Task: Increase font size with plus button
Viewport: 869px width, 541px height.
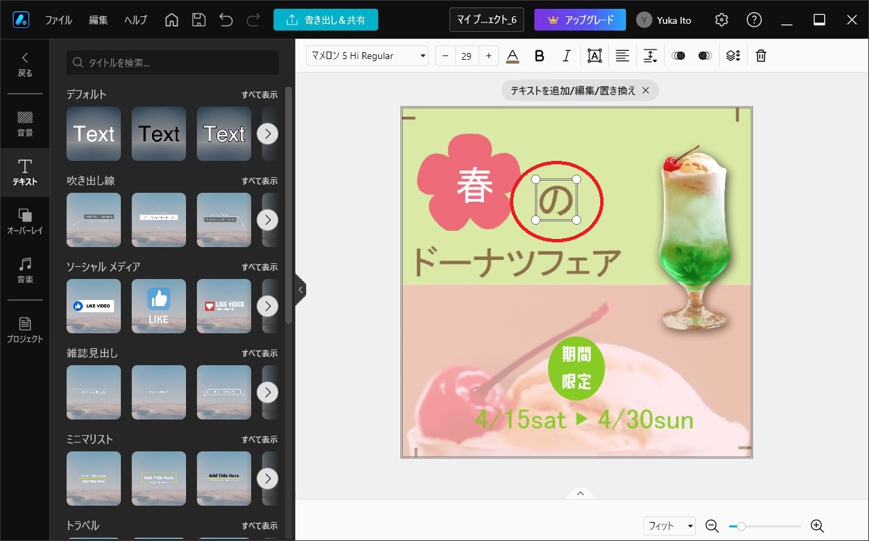Action: (x=489, y=56)
